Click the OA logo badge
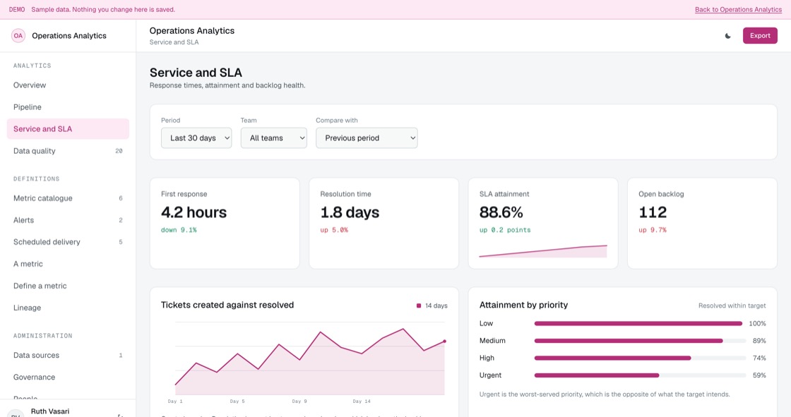The image size is (791, 417). (18, 36)
